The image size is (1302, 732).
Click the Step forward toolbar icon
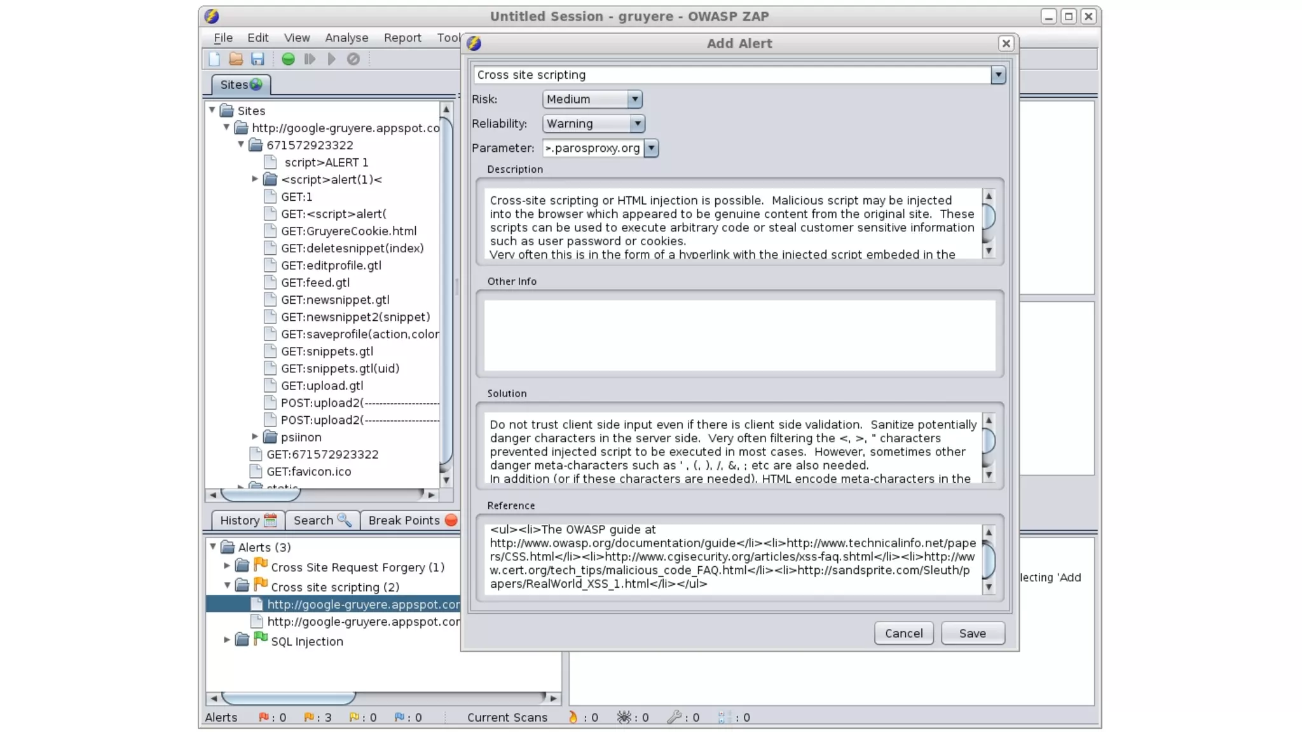pos(310,59)
